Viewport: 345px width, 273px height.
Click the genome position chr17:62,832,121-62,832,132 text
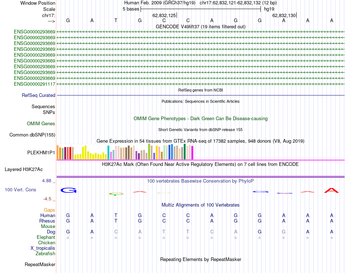[230, 3]
